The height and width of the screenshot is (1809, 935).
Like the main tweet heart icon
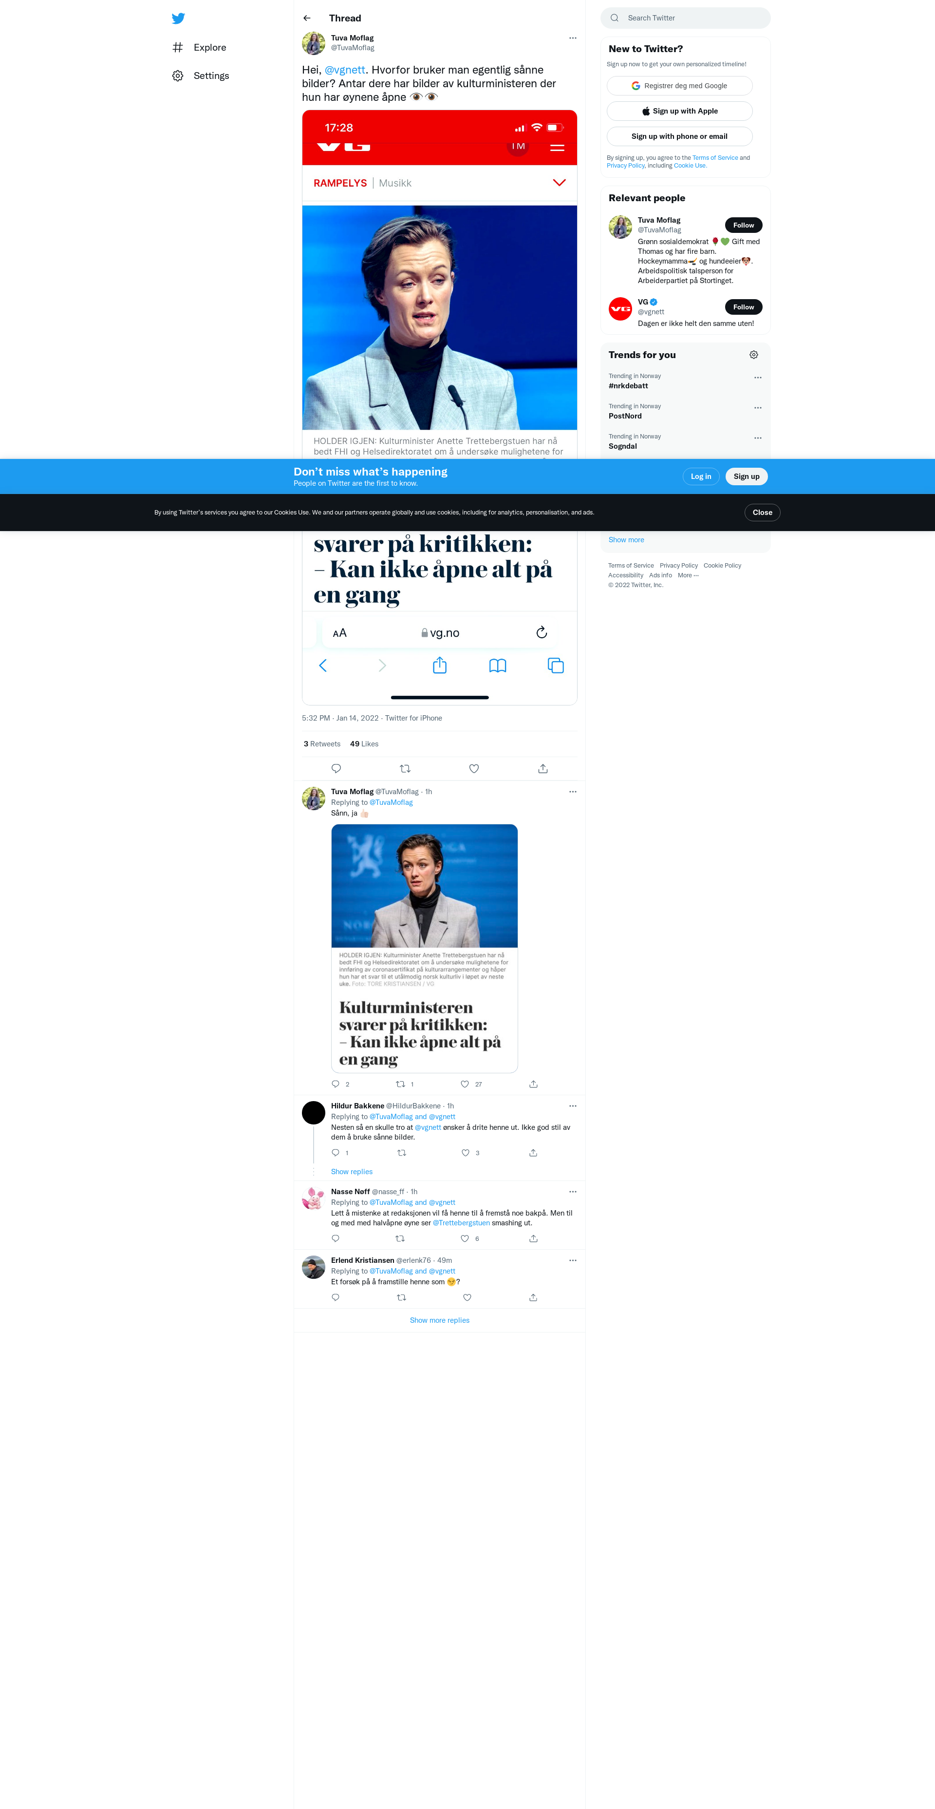click(474, 768)
